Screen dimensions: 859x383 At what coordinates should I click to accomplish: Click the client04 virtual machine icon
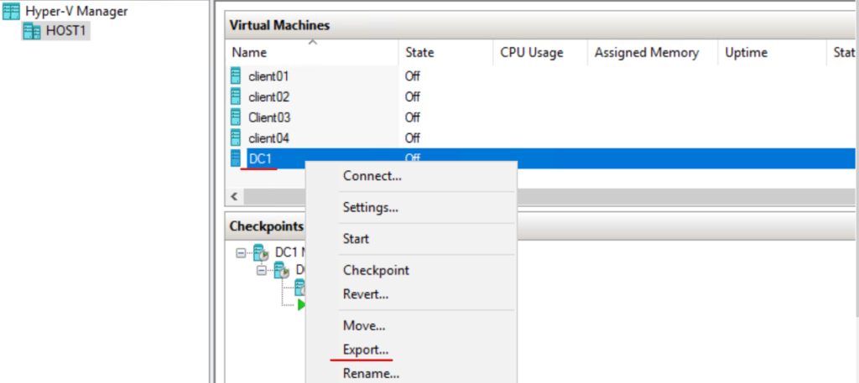pyautogui.click(x=236, y=137)
